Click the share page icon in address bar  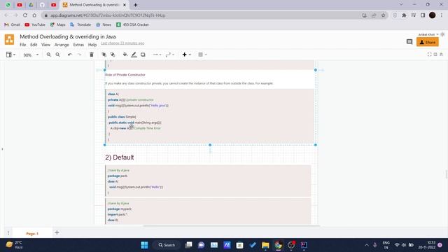click(374, 15)
